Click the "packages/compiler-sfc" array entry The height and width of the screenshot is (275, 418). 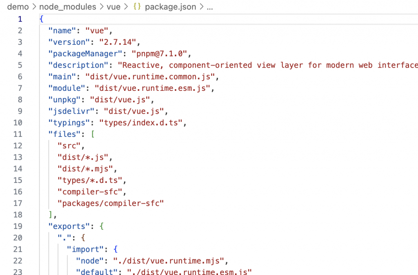(x=111, y=203)
